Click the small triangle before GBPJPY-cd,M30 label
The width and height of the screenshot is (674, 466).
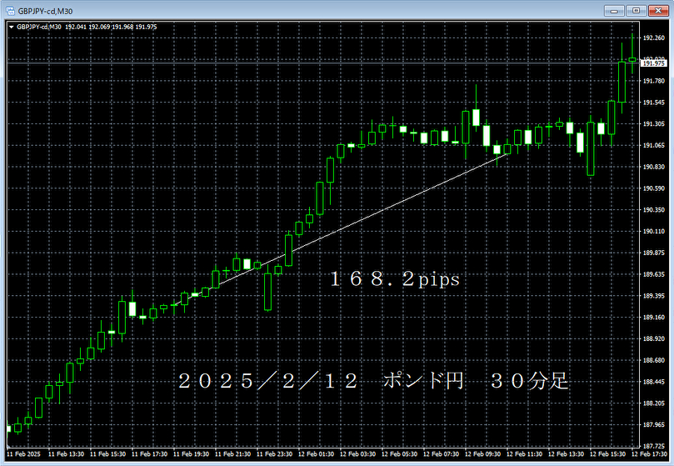(11, 28)
